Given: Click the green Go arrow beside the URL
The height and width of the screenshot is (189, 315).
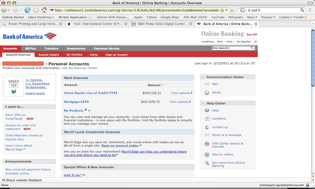Looking at the screenshot, I should pos(232,10).
